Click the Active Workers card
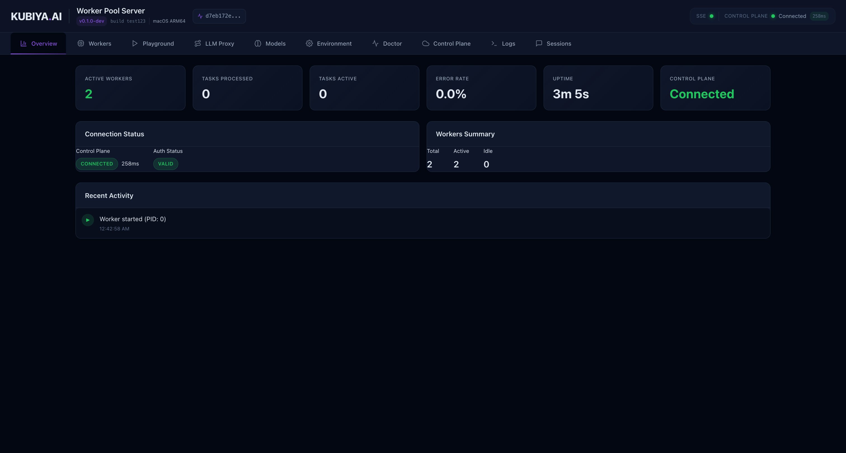 pos(130,88)
